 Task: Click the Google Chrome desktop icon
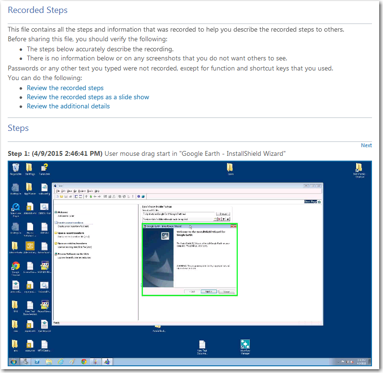(x=16, y=267)
